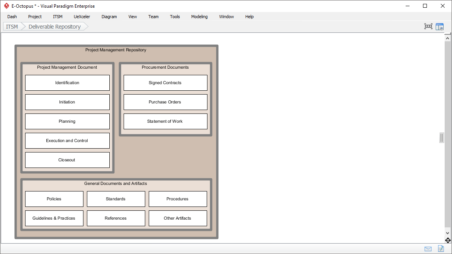Open the Standards box

116,199
